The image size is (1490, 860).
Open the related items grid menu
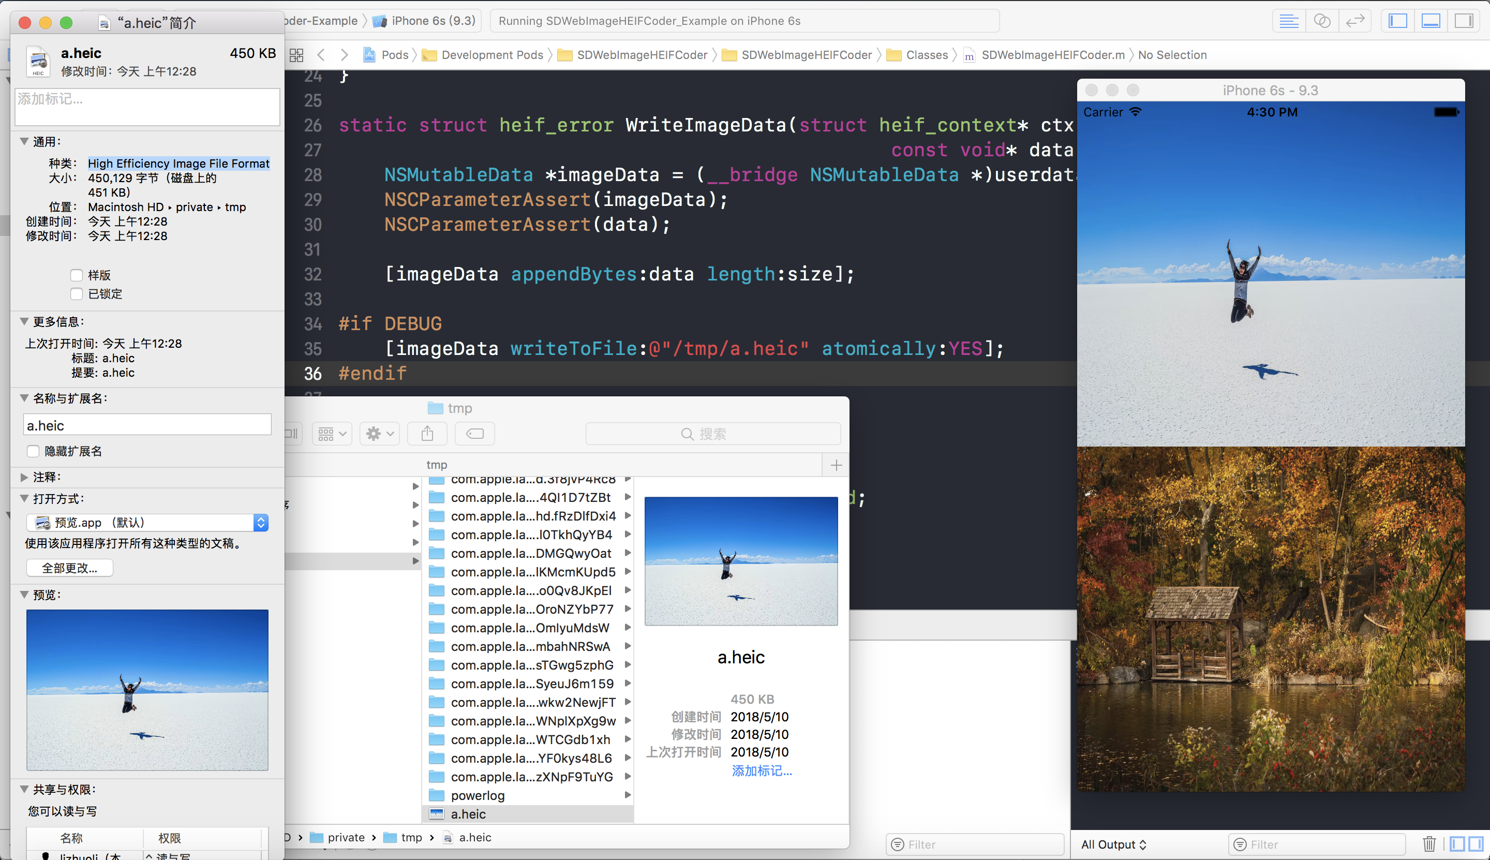pos(296,55)
